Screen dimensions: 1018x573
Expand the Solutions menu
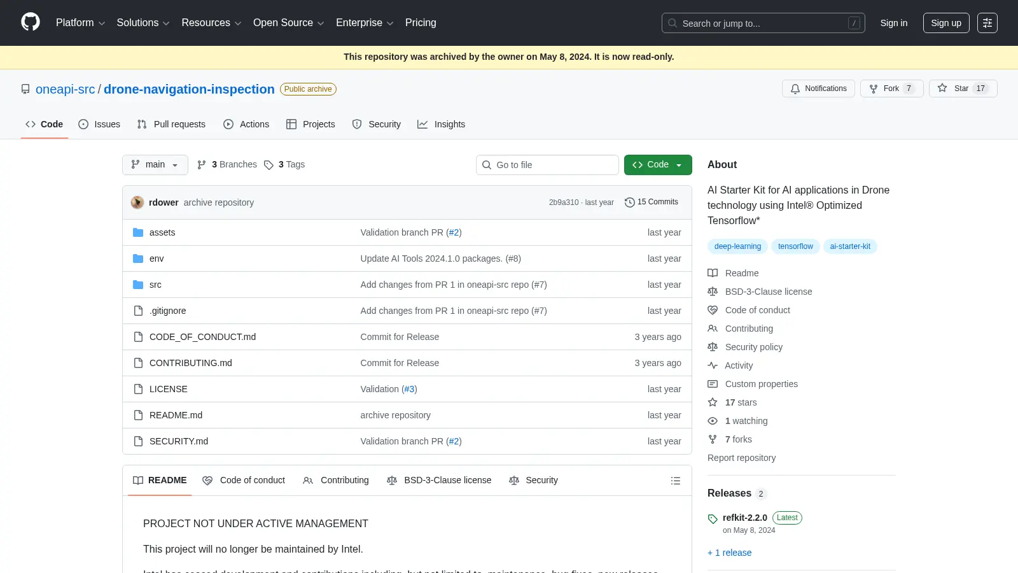[143, 23]
